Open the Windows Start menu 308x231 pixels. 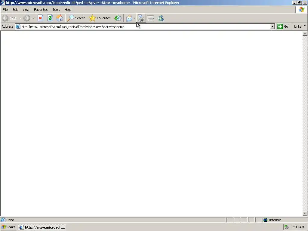(8, 227)
